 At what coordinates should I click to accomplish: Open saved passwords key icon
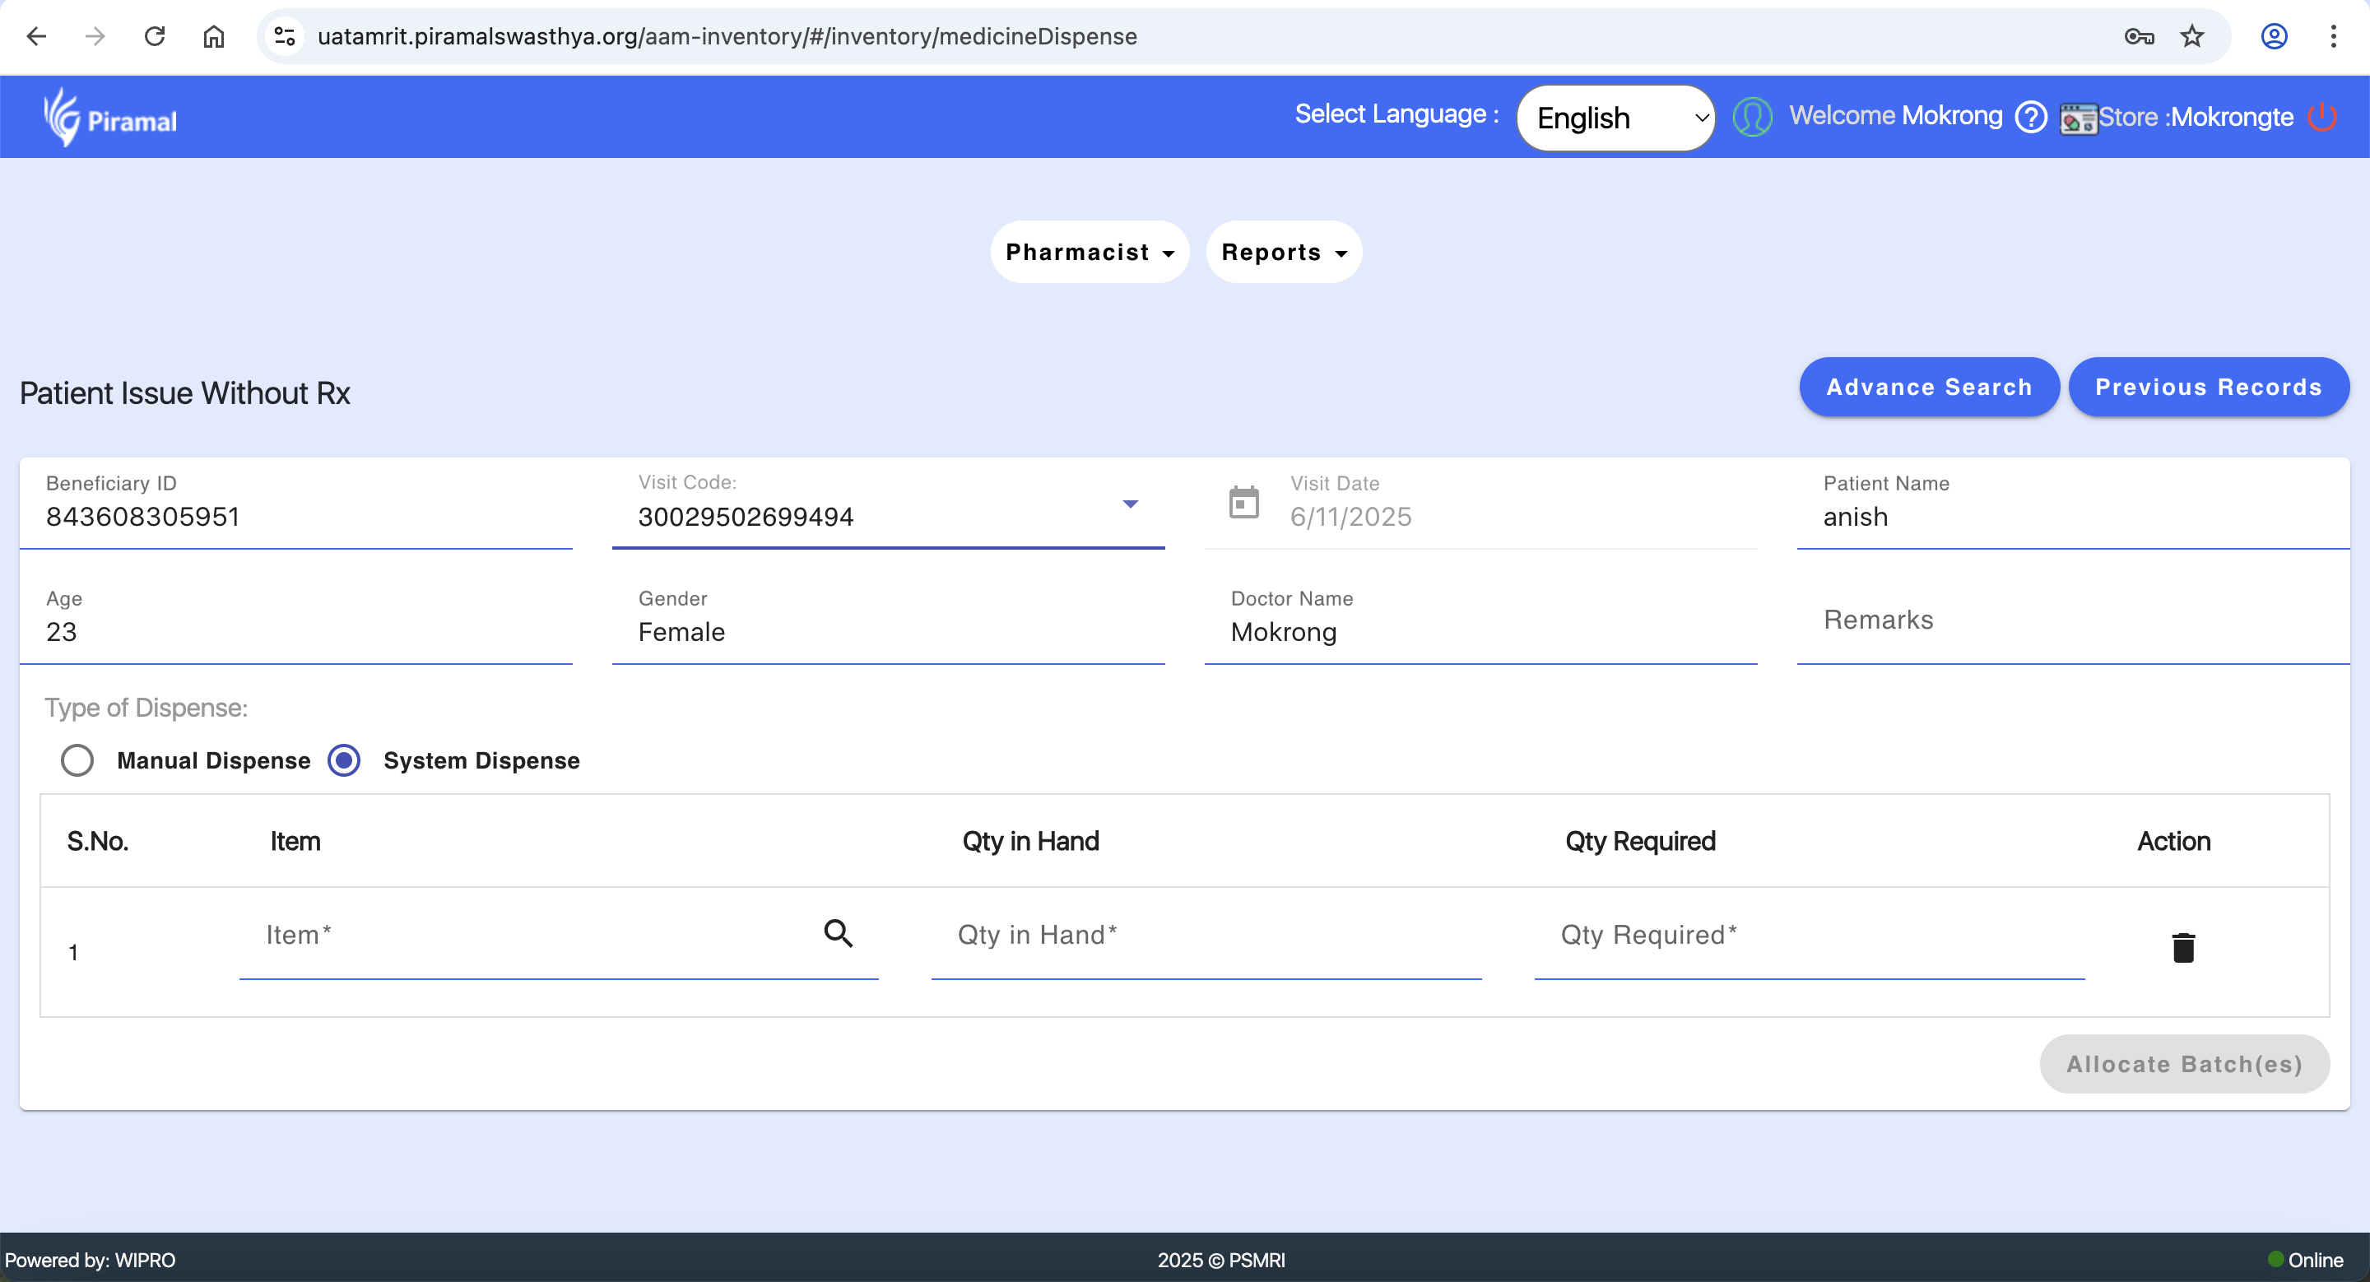(x=2139, y=37)
